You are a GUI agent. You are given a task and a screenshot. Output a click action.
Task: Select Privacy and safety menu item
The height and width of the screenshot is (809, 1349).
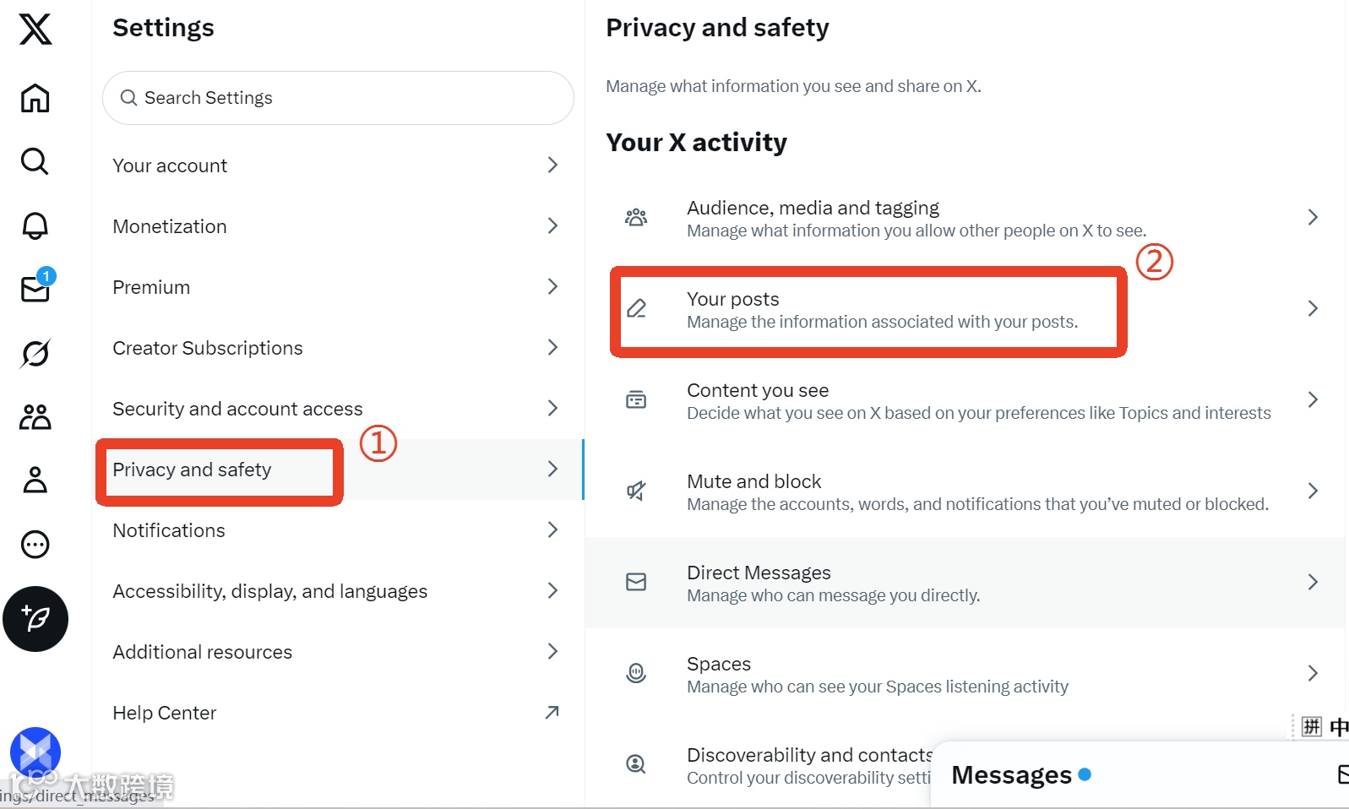(x=193, y=470)
